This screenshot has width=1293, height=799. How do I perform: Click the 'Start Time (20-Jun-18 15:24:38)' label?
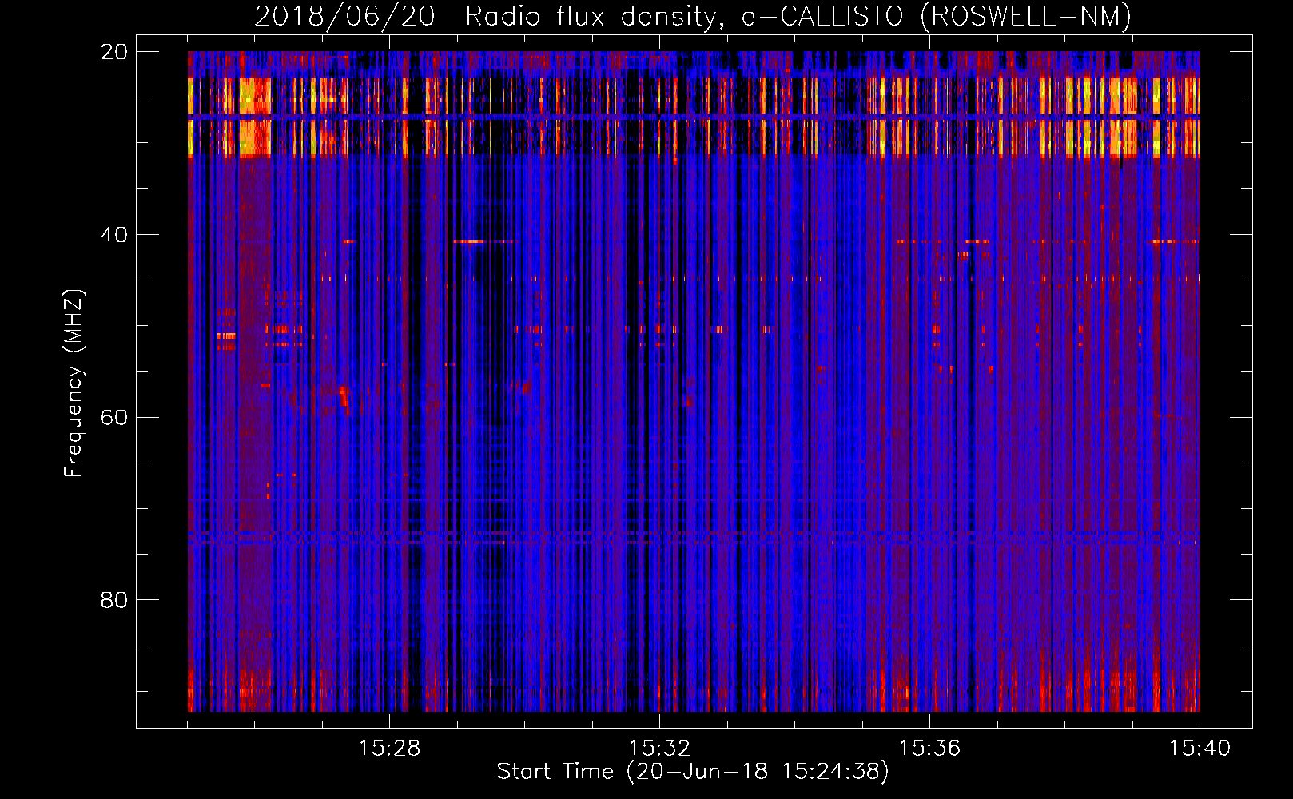click(693, 772)
